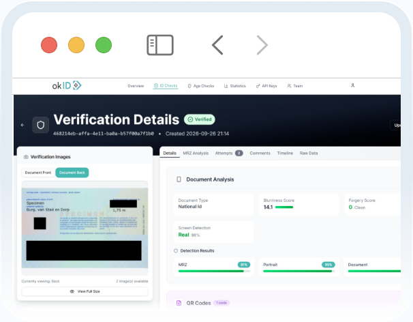Open the ID Checks nav item

coord(166,86)
